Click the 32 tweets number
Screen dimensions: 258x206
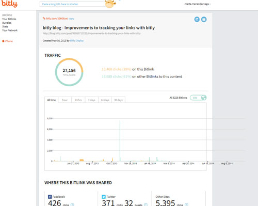click(128, 203)
